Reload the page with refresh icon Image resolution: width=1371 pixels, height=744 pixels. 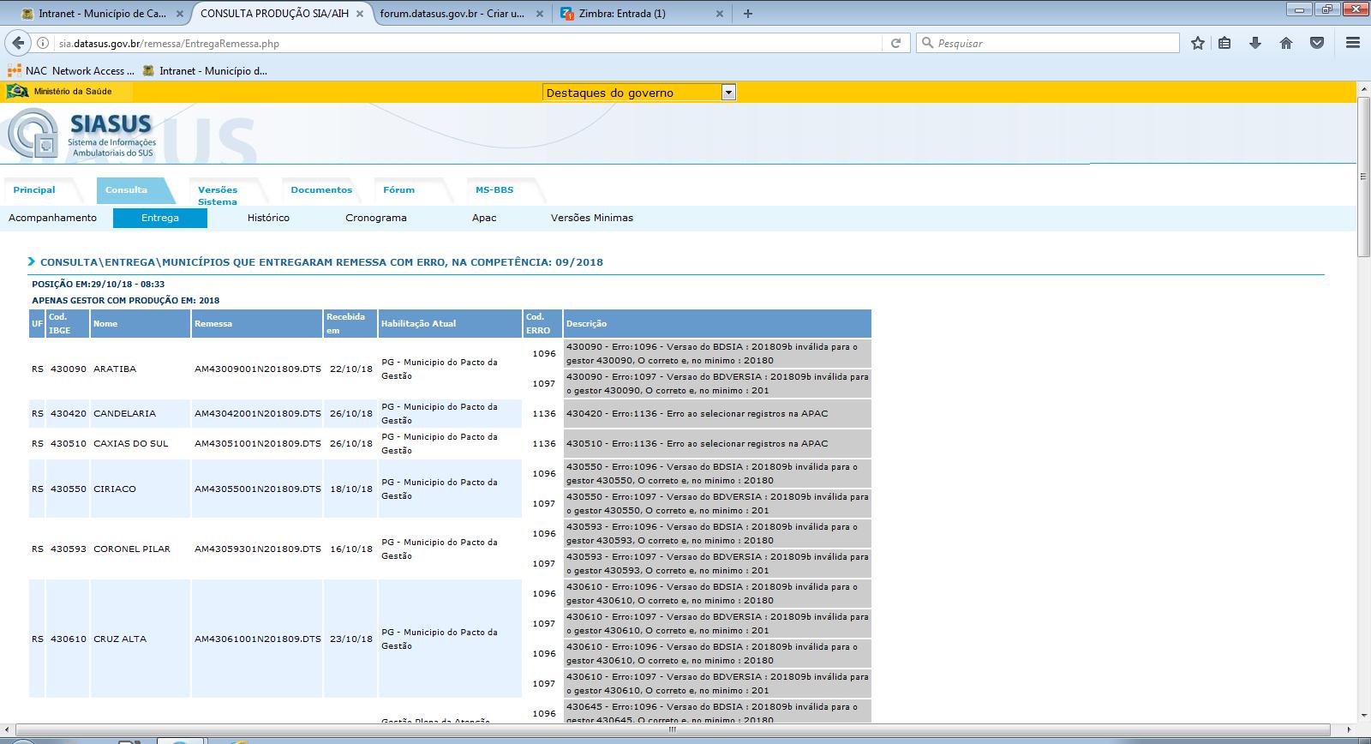[x=895, y=43]
